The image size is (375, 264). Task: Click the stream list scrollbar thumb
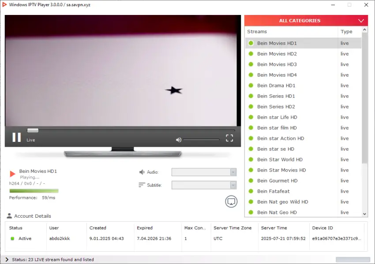click(x=364, y=98)
